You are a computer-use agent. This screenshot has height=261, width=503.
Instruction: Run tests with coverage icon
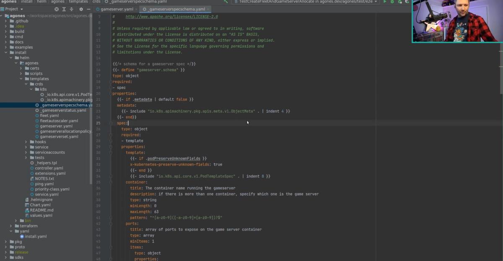point(400,2)
